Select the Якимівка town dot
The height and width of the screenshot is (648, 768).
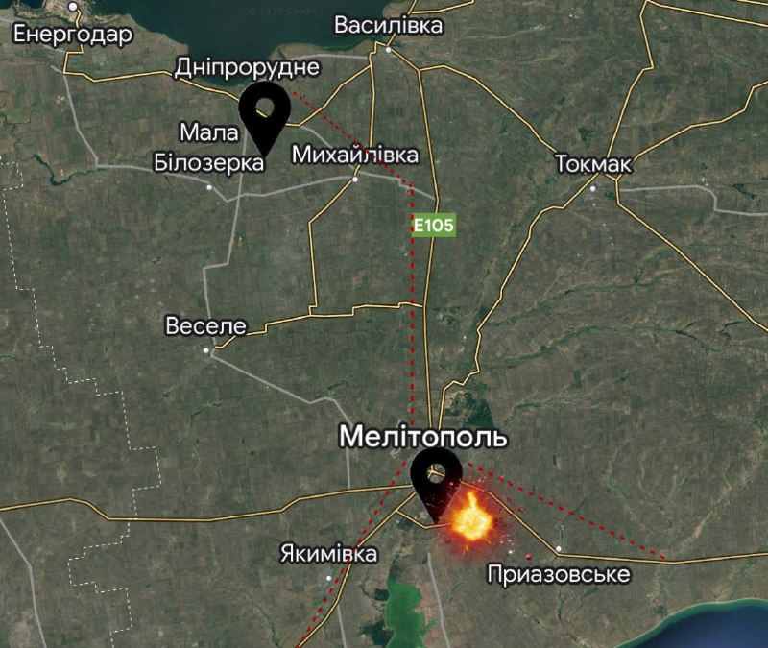pos(328,579)
